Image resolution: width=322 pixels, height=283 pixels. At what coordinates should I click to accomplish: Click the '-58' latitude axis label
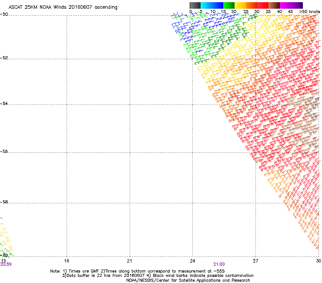(4, 202)
